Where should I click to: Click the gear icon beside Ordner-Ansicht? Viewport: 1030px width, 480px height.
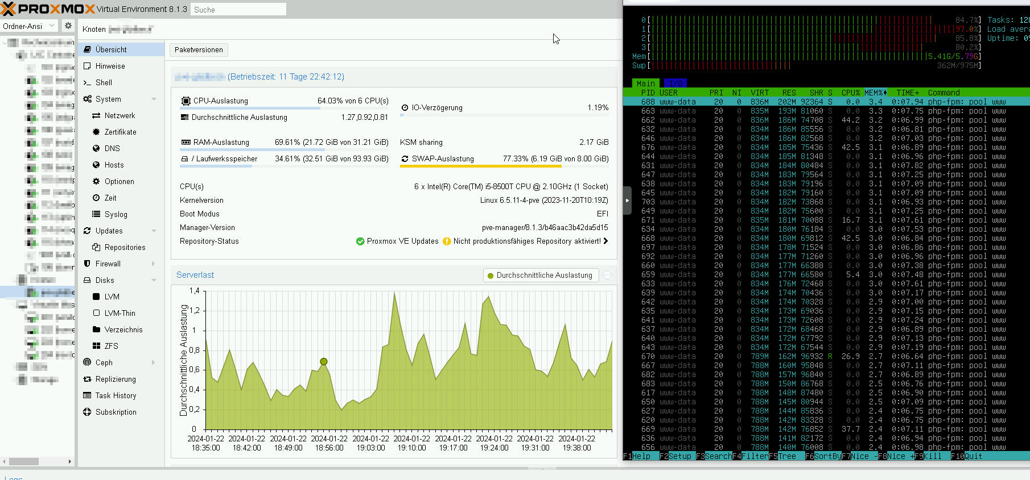pos(68,26)
